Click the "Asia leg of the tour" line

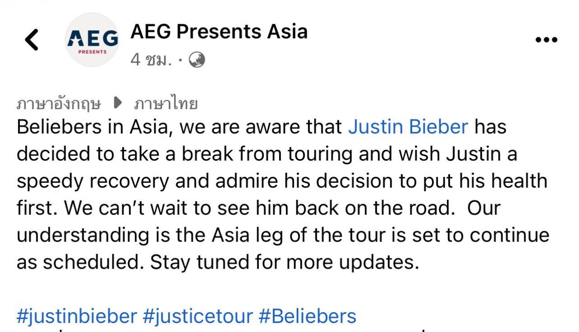[x=283, y=235]
